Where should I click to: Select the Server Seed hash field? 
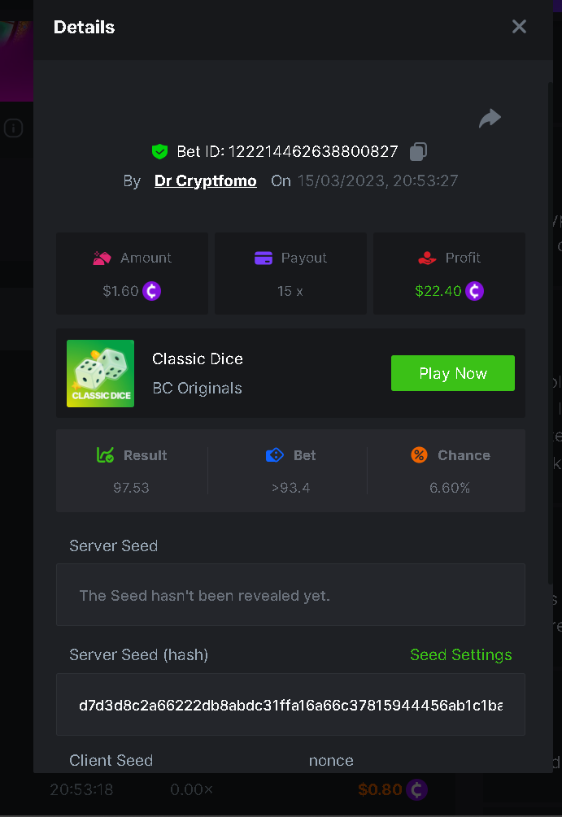pos(290,705)
